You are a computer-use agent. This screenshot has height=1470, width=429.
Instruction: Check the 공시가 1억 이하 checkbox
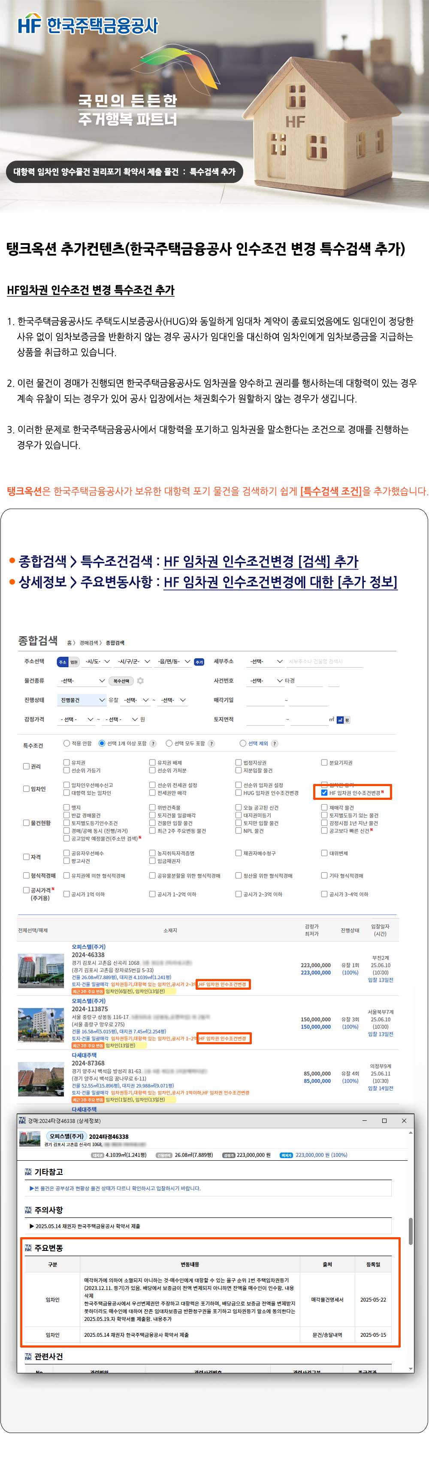(x=66, y=894)
